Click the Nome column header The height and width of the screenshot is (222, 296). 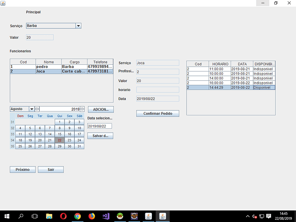coord(49,62)
